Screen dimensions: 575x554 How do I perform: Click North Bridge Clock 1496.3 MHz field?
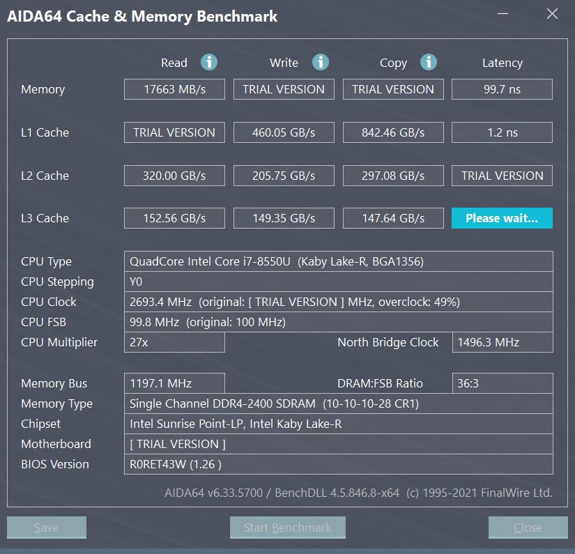(x=503, y=342)
